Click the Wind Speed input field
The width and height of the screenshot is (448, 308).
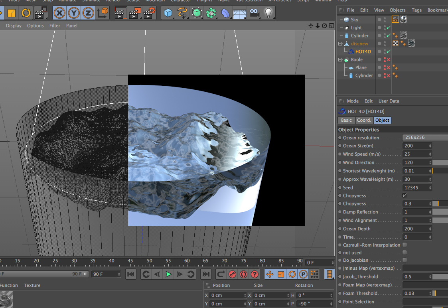point(416,154)
